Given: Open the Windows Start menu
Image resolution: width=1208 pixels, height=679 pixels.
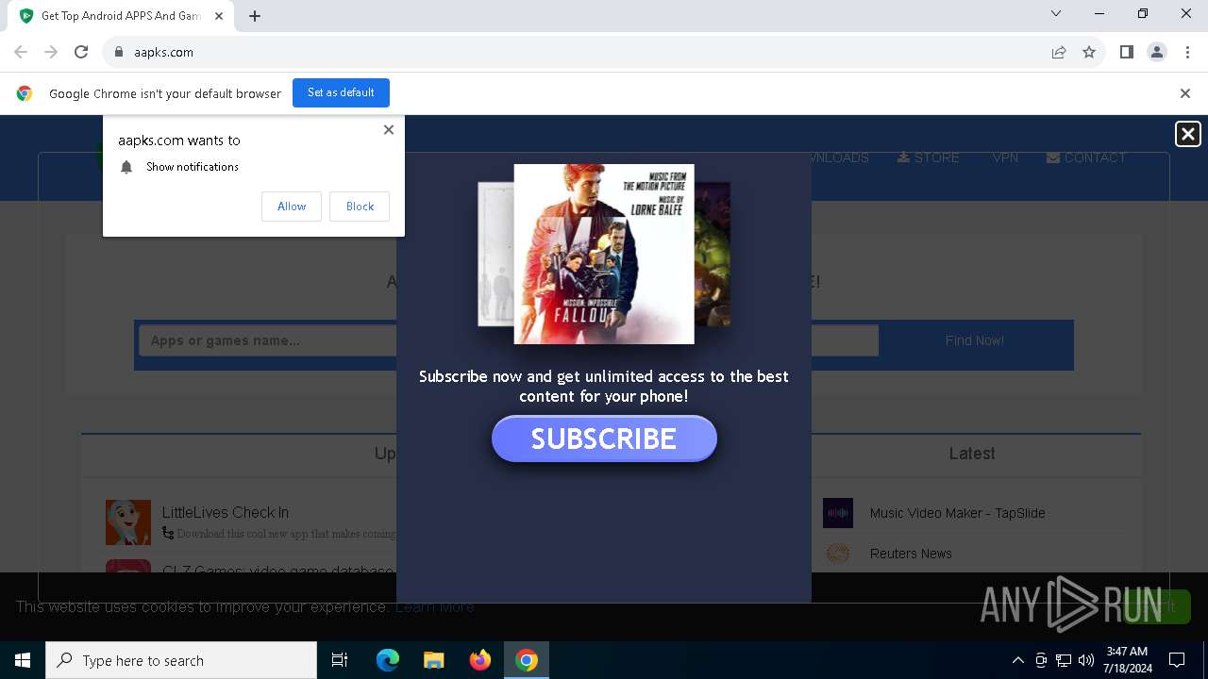Looking at the screenshot, I should (23, 660).
